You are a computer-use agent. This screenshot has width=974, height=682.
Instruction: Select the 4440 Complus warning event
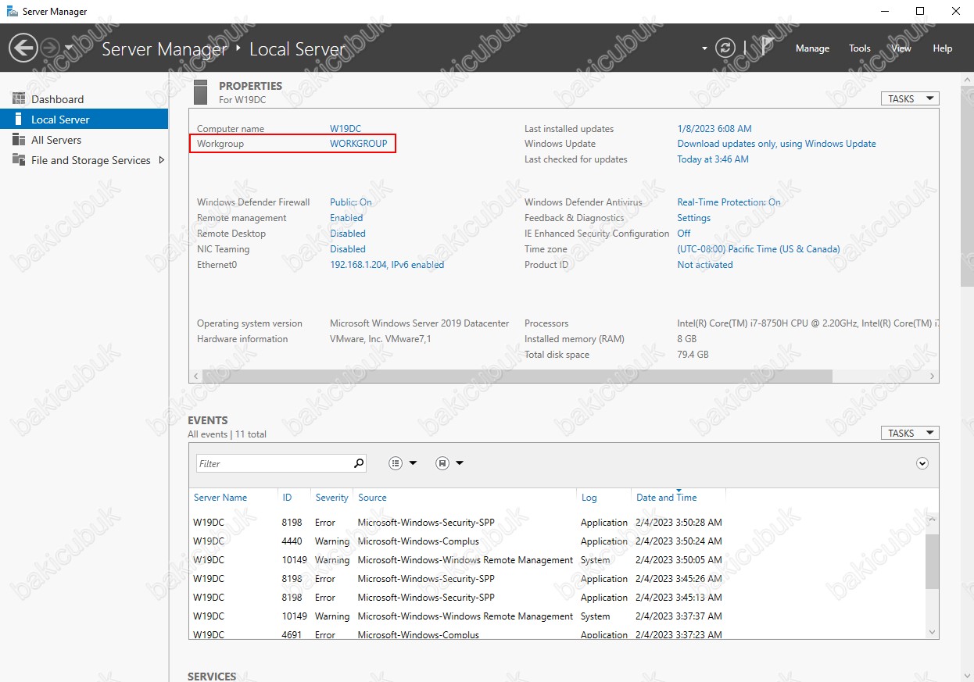557,541
